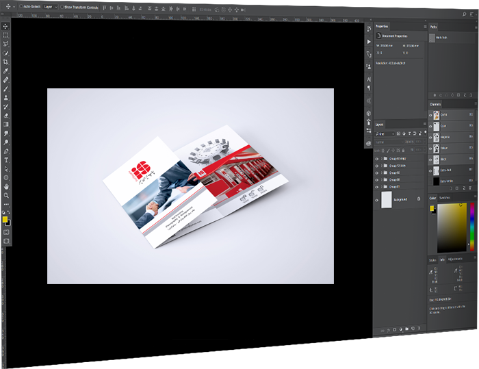Switch to the Swatches tab
This screenshot has height=369, width=479.
pyautogui.click(x=445, y=198)
